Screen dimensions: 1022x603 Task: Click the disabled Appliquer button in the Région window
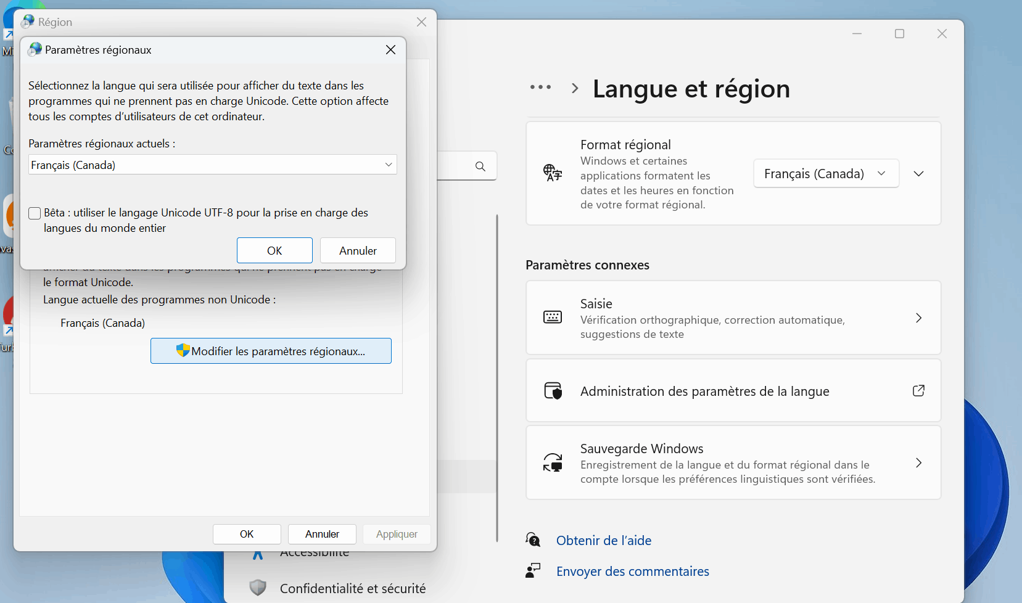(x=397, y=534)
